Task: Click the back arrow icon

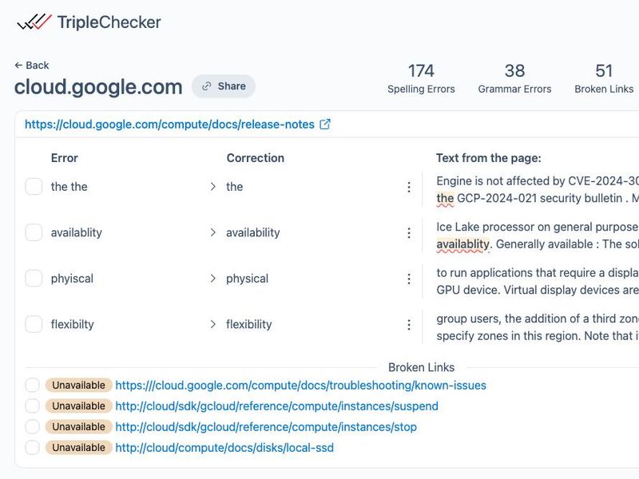Action: point(19,65)
